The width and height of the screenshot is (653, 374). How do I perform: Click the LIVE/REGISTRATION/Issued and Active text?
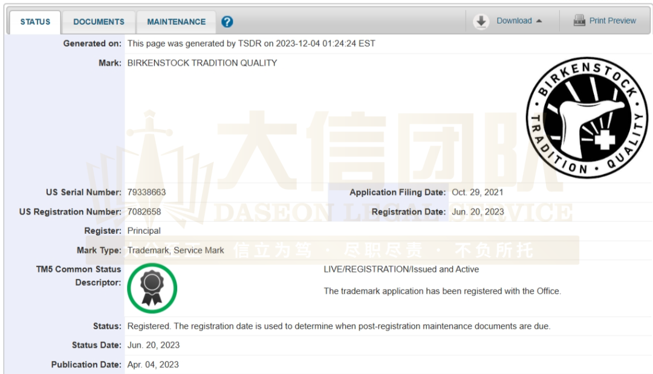click(401, 269)
